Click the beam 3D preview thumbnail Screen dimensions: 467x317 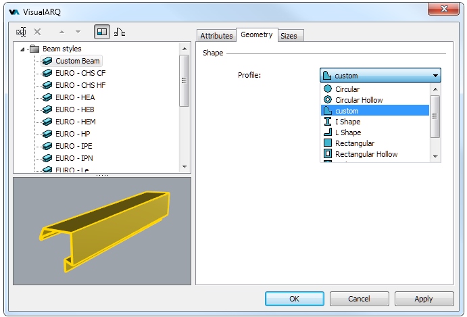pyautogui.click(x=101, y=230)
